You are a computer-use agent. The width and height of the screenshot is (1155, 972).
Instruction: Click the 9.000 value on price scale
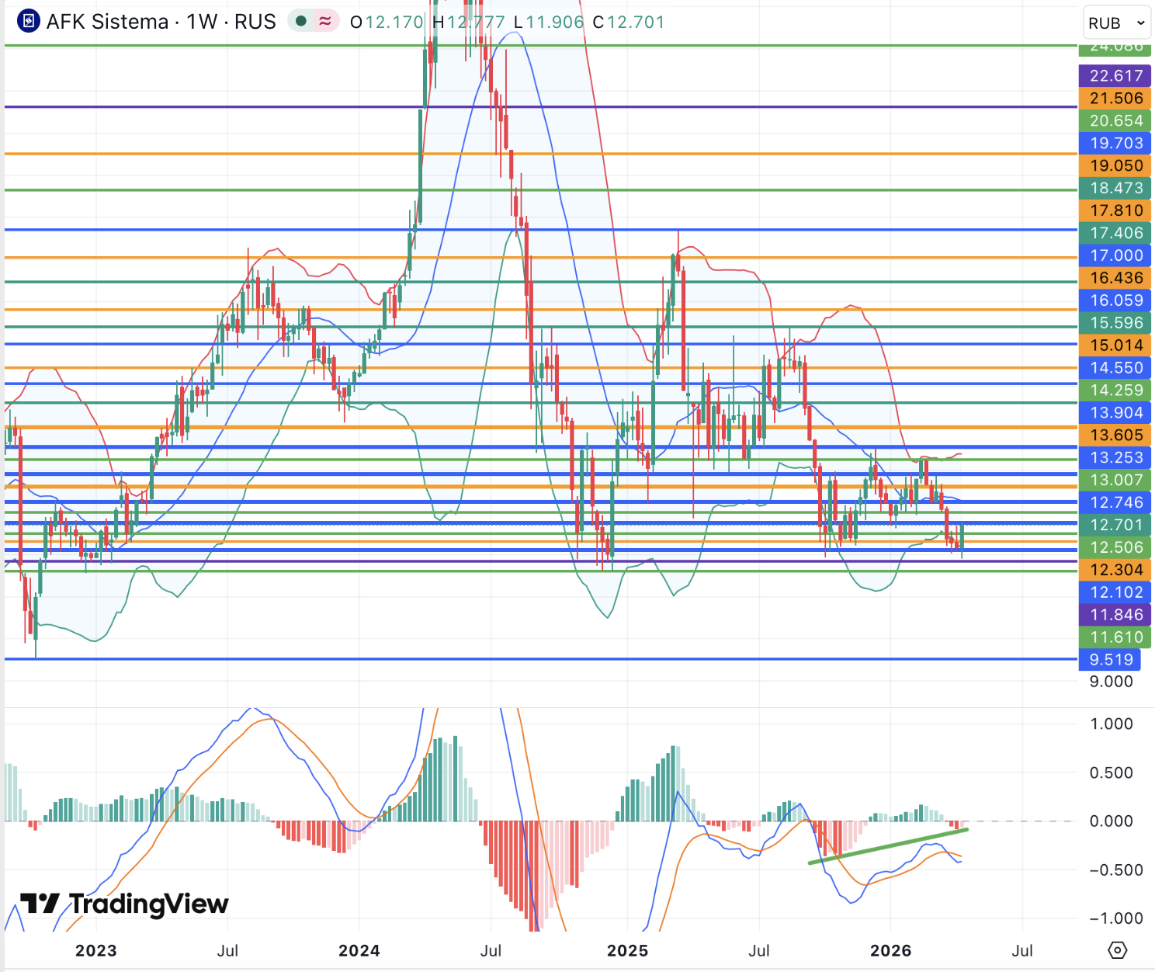click(x=1111, y=682)
